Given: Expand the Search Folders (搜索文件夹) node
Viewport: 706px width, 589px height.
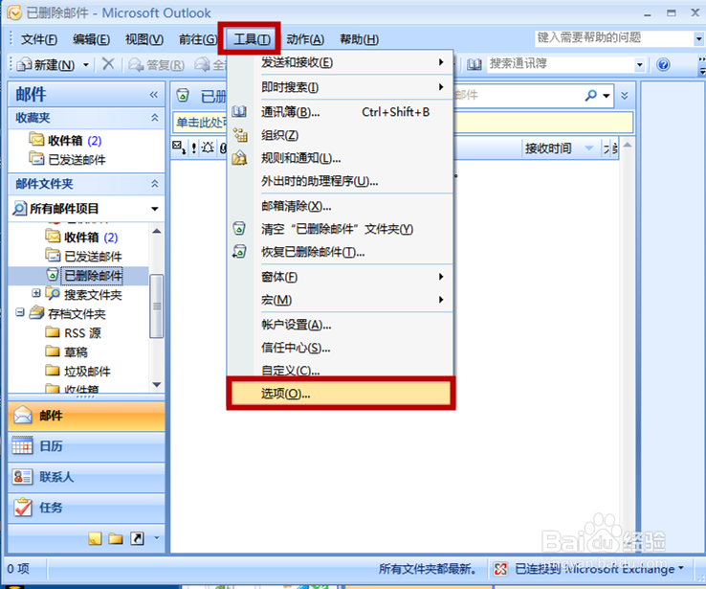Looking at the screenshot, I should 36,293.
